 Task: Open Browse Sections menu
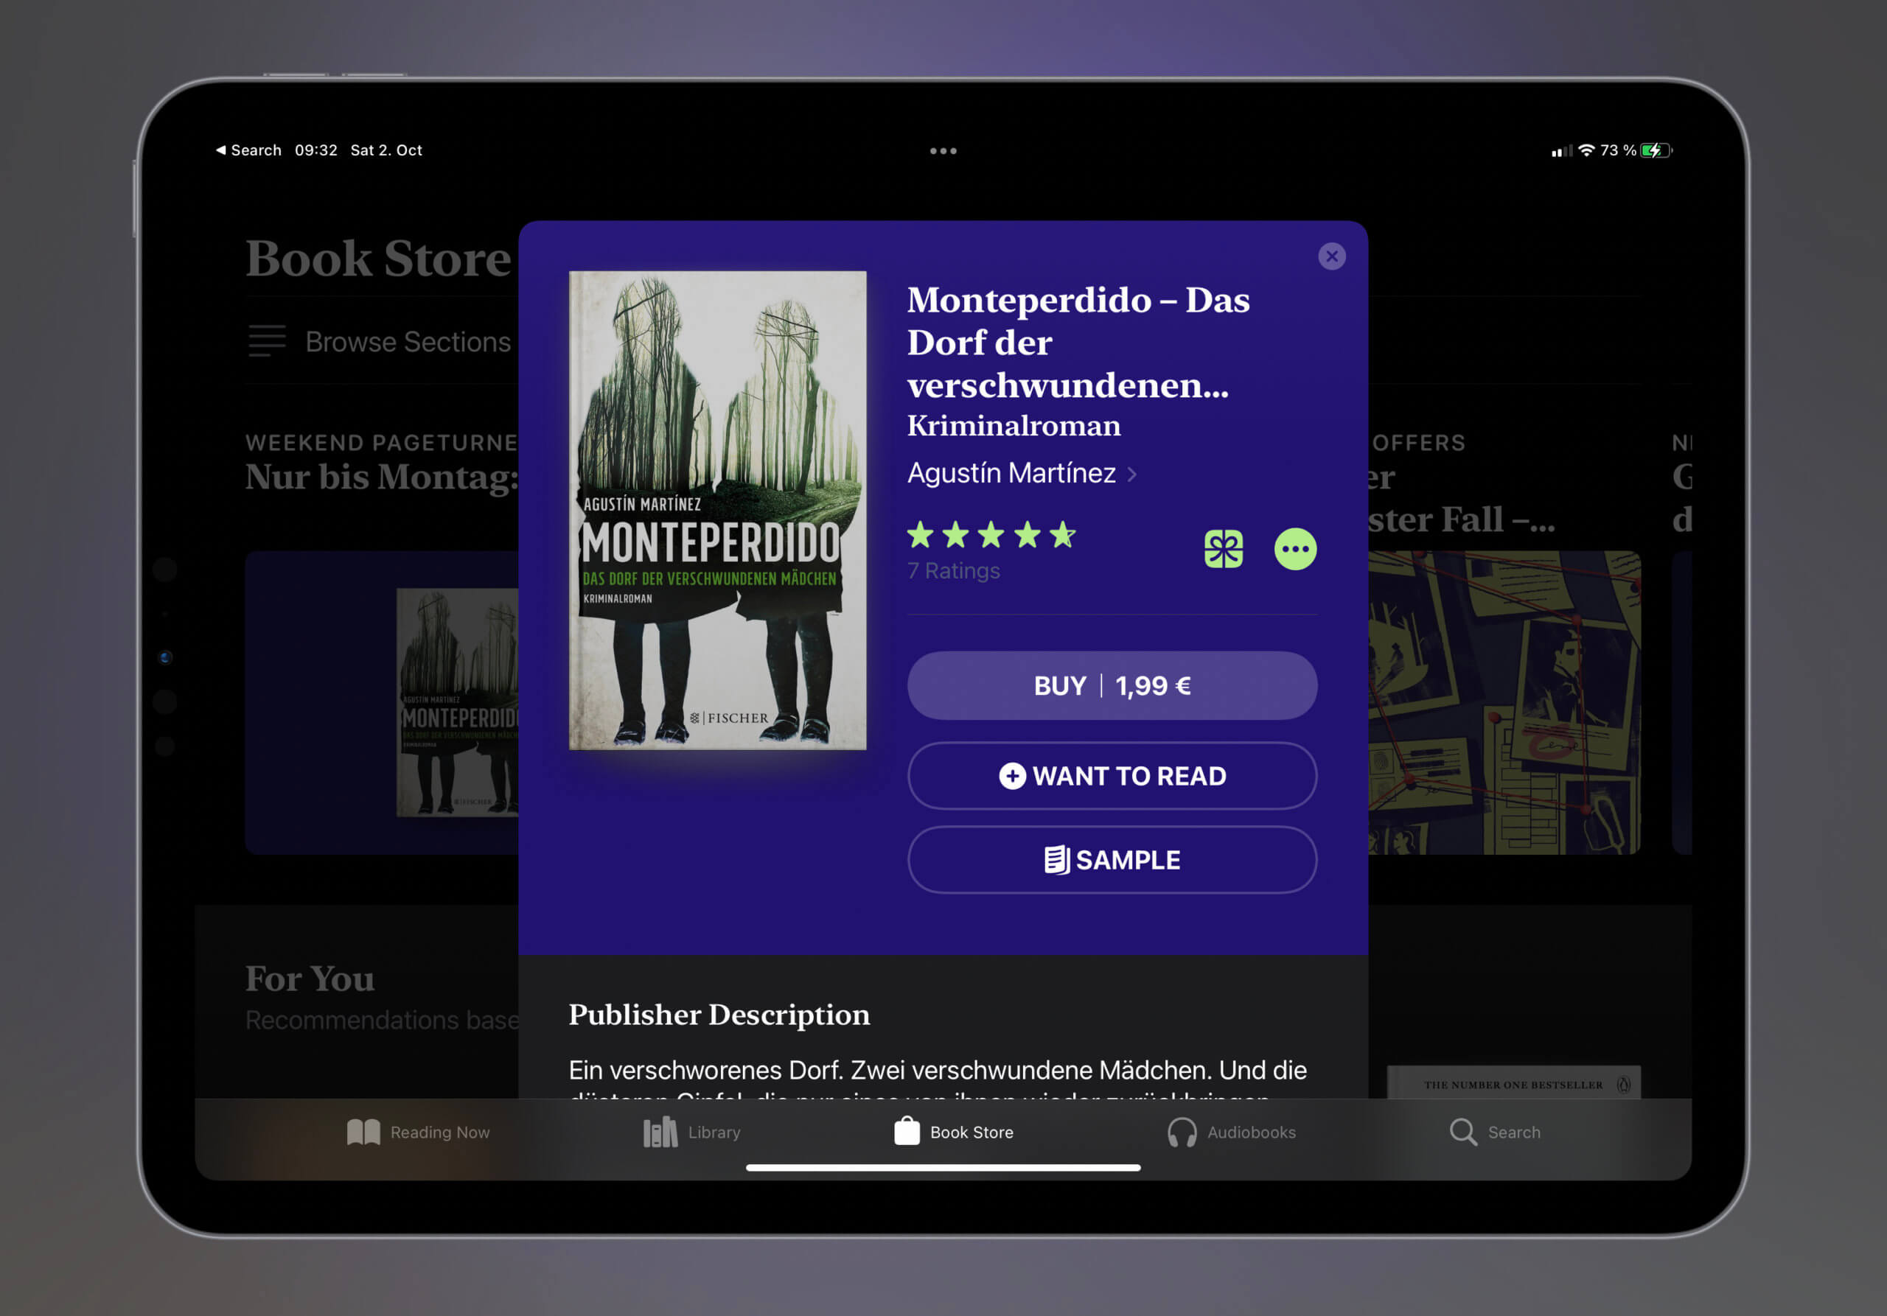[380, 341]
